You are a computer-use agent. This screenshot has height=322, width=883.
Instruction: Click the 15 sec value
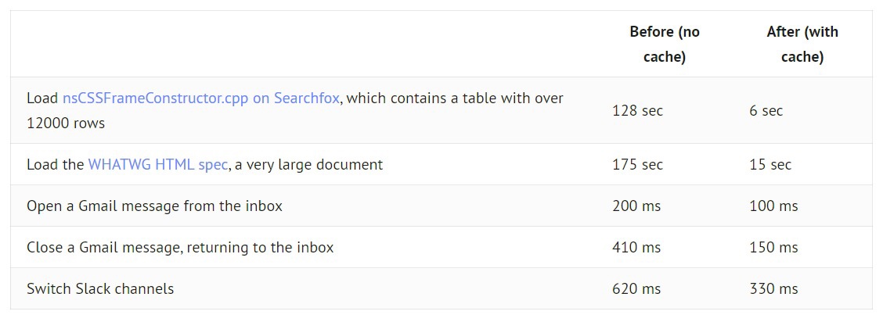769,165
